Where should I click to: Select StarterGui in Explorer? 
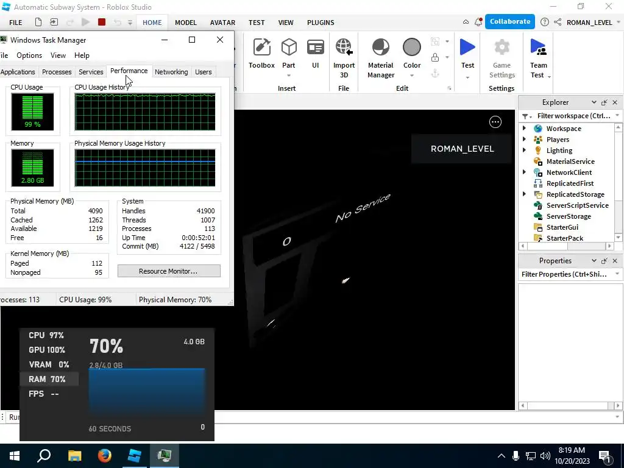click(x=562, y=227)
